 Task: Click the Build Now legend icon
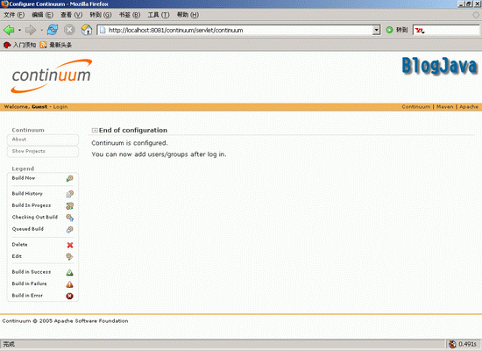pyautogui.click(x=70, y=179)
